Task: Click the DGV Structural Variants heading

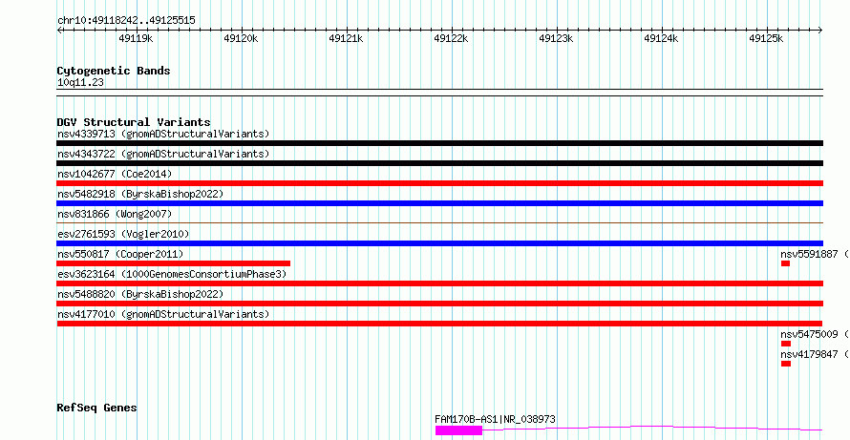Action: tap(134, 122)
